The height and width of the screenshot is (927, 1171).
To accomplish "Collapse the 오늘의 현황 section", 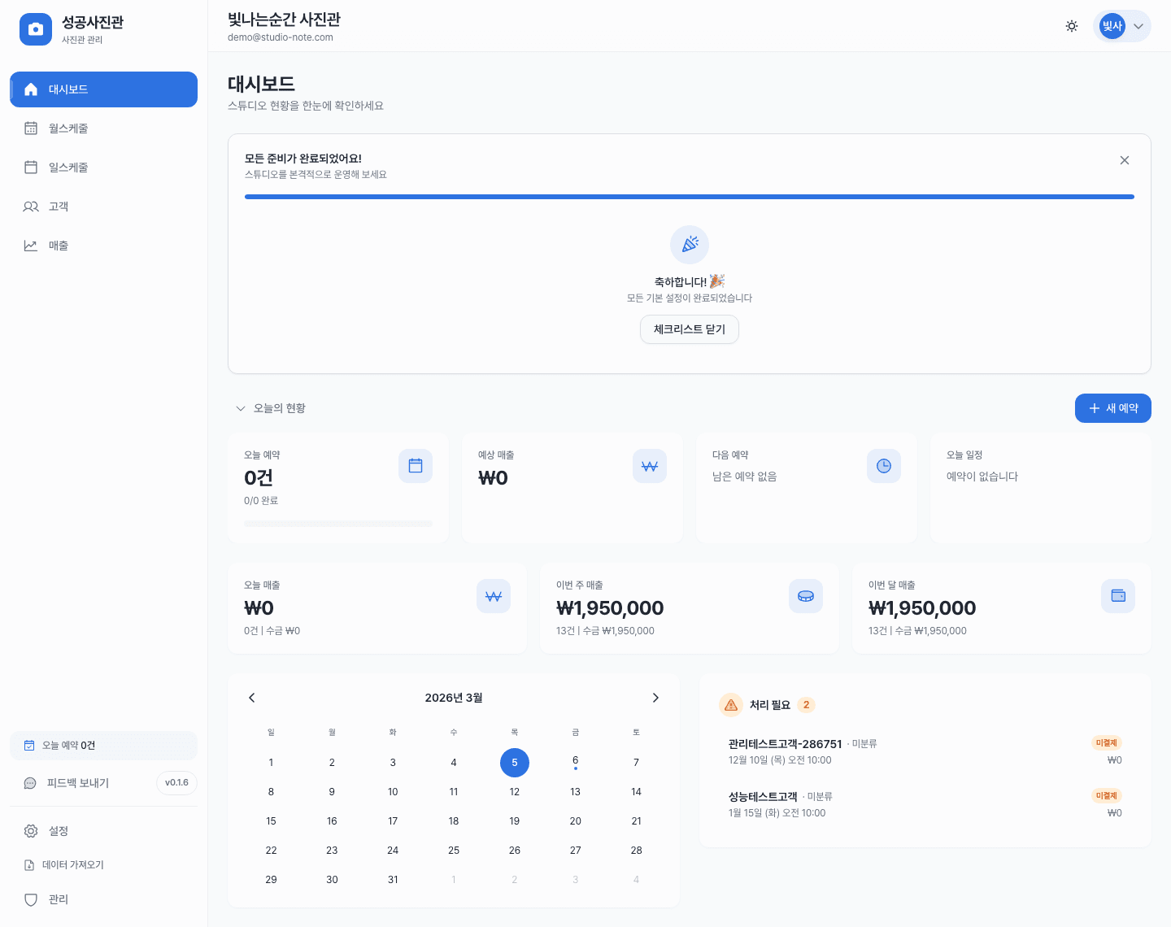I will pos(241,408).
